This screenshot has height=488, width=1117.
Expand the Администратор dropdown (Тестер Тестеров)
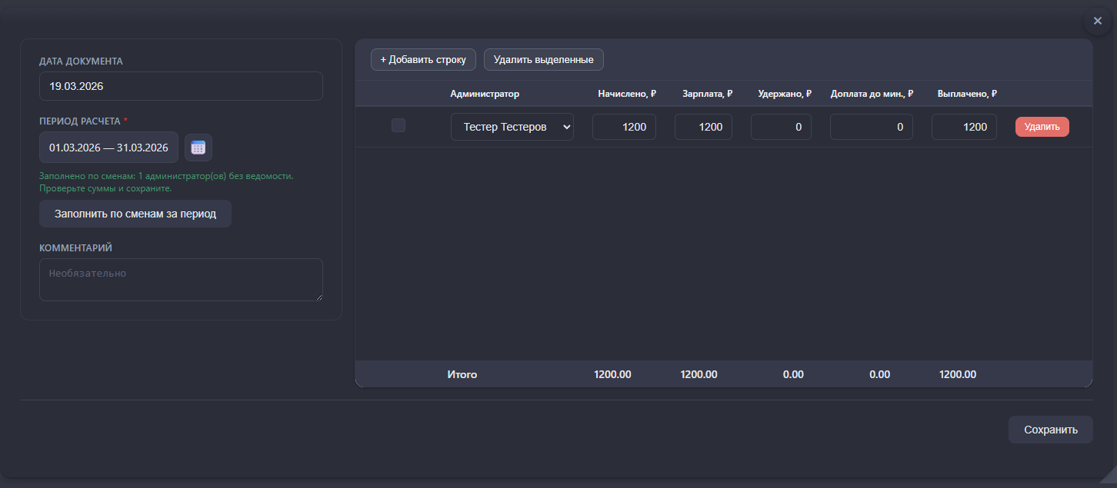pyautogui.click(x=512, y=127)
